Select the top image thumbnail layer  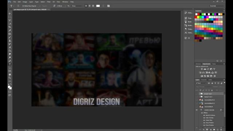tap(201, 100)
